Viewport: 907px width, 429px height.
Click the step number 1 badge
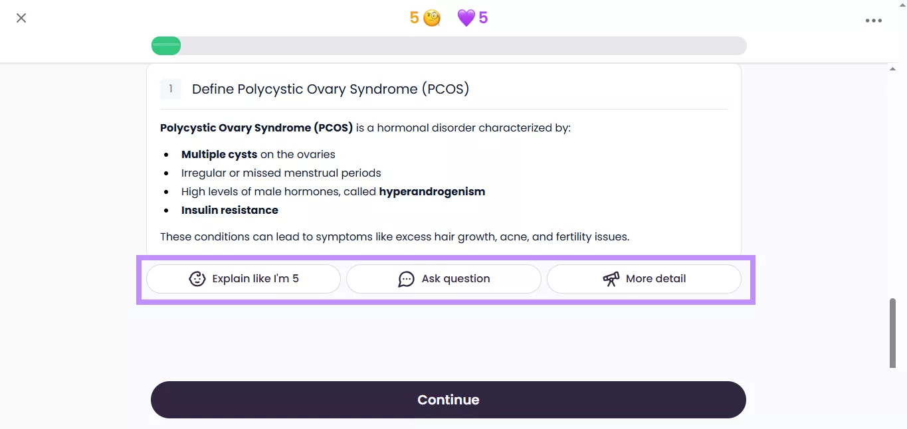[171, 89]
